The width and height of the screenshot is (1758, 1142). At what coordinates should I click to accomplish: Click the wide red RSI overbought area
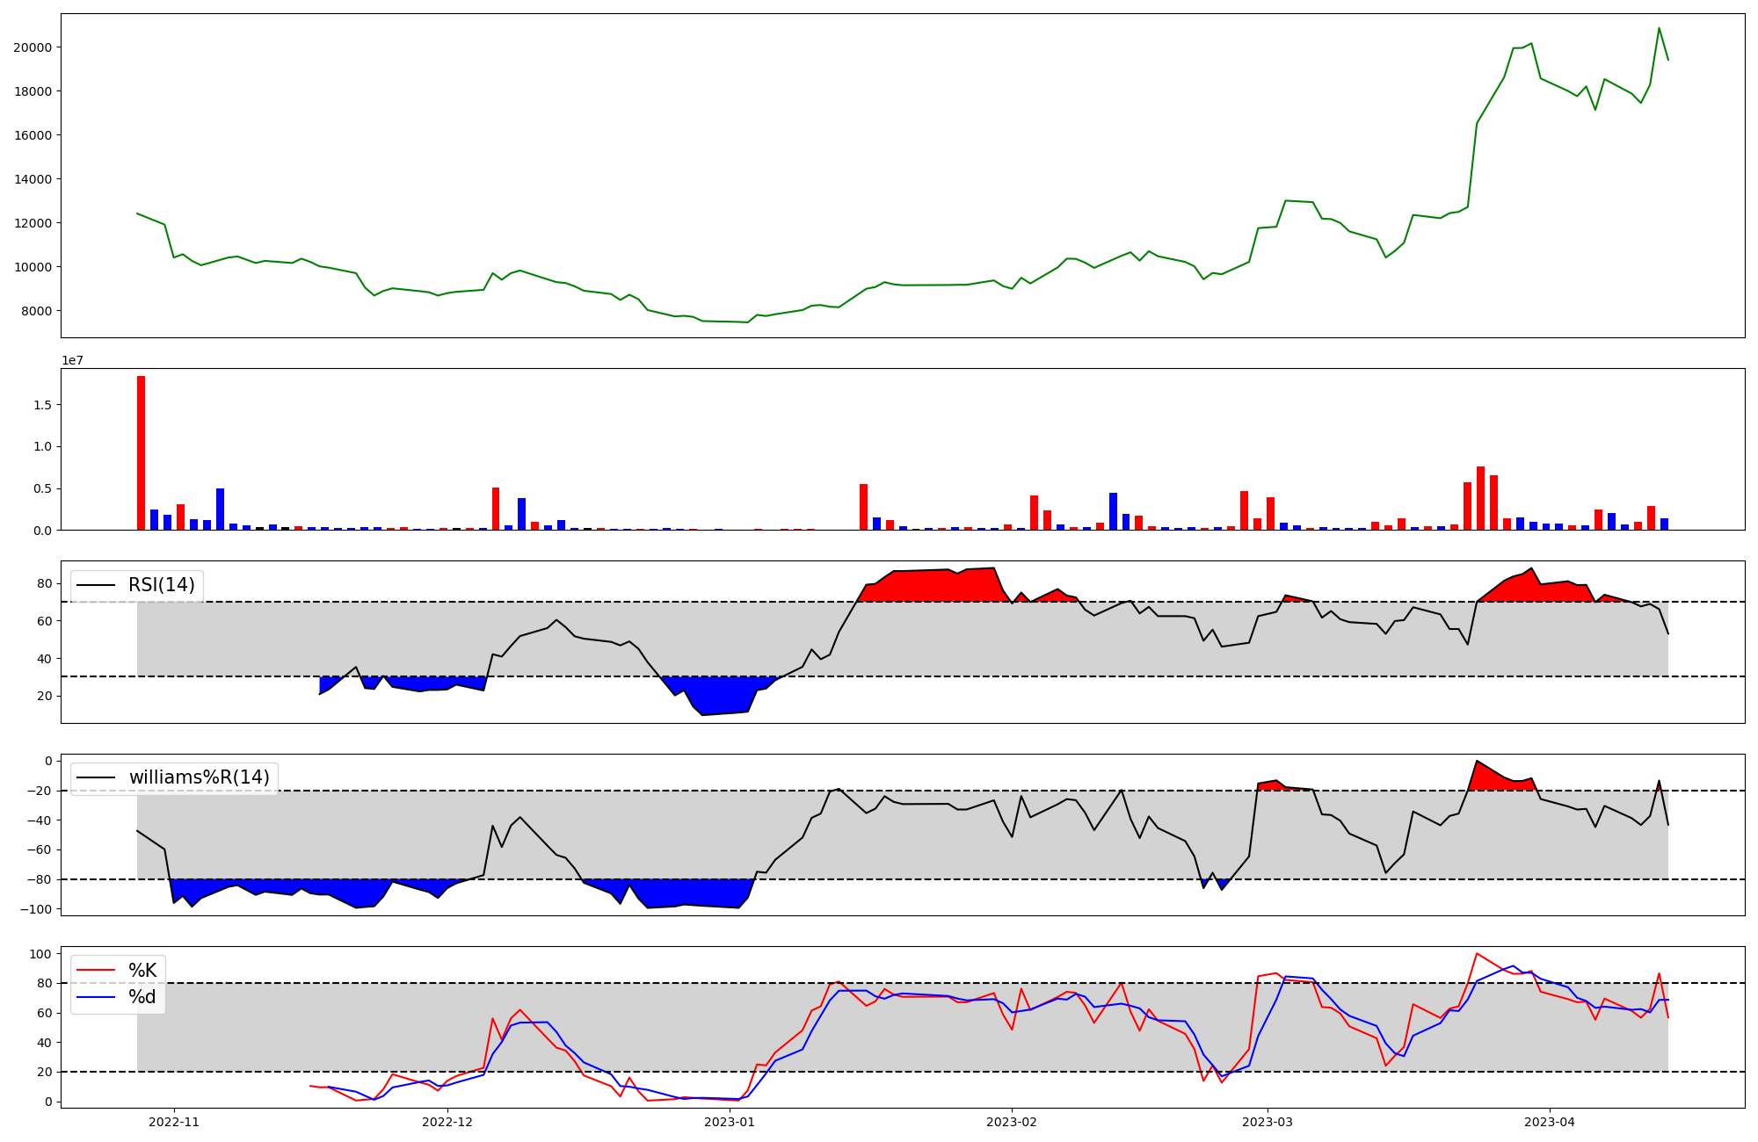click(932, 586)
